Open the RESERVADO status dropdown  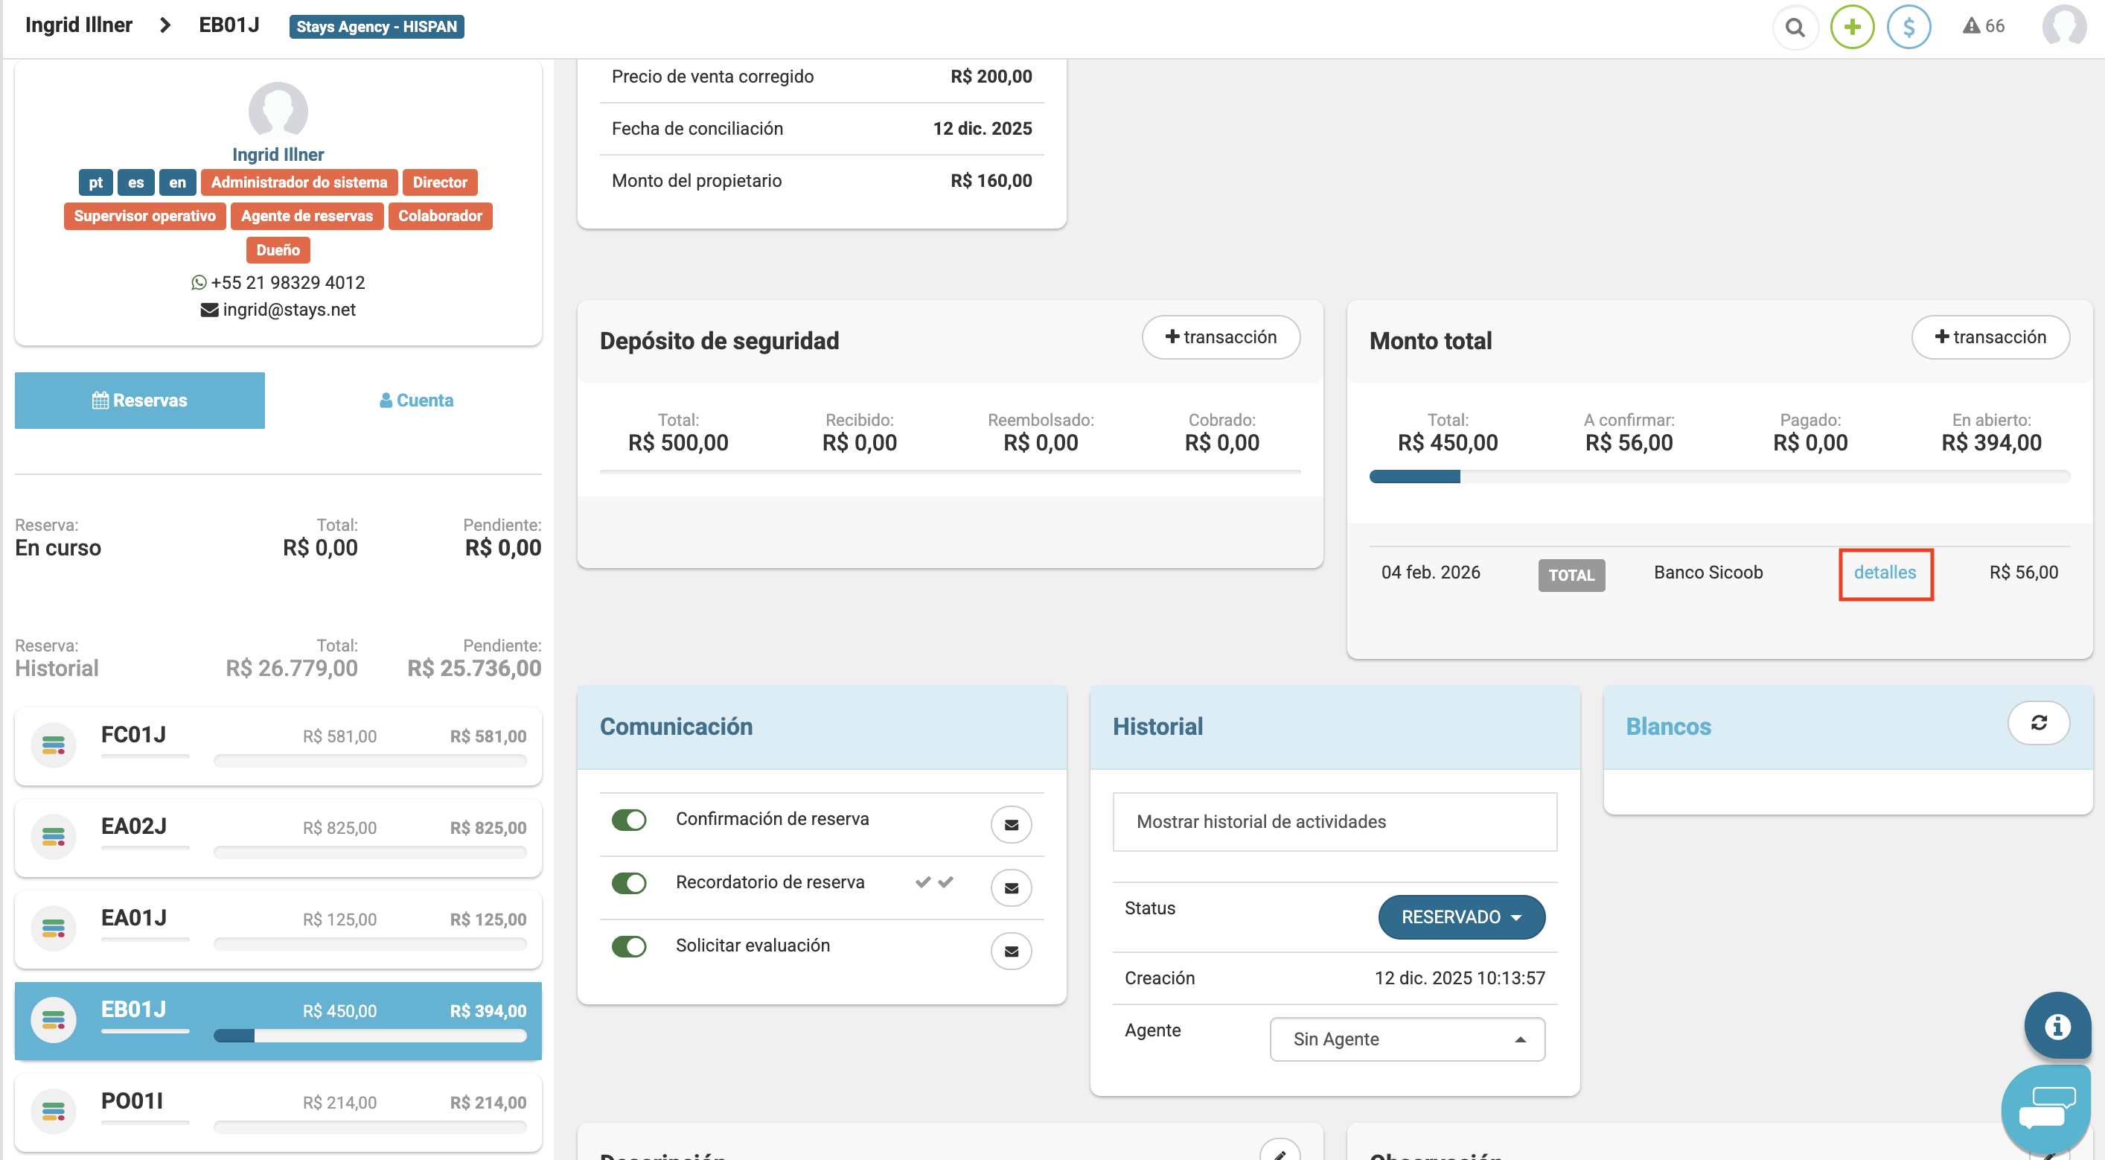(1460, 917)
